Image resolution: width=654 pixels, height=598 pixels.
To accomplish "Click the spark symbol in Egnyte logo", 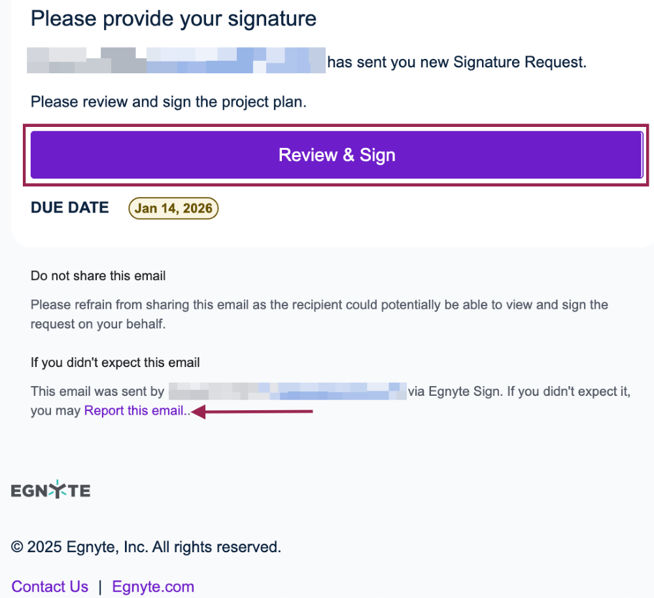I will click(x=60, y=489).
